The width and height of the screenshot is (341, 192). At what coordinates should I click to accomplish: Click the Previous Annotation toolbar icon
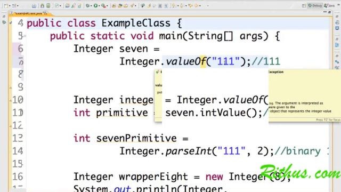click(182, 6)
